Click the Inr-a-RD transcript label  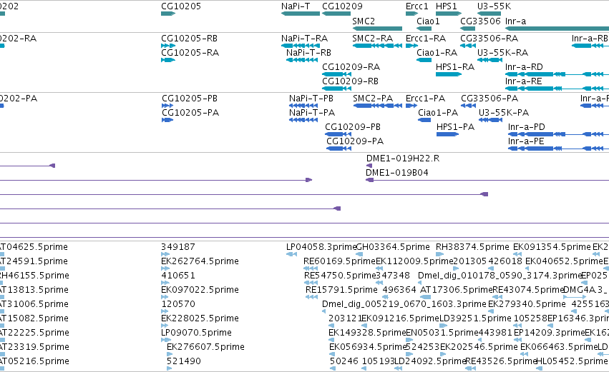click(524, 67)
